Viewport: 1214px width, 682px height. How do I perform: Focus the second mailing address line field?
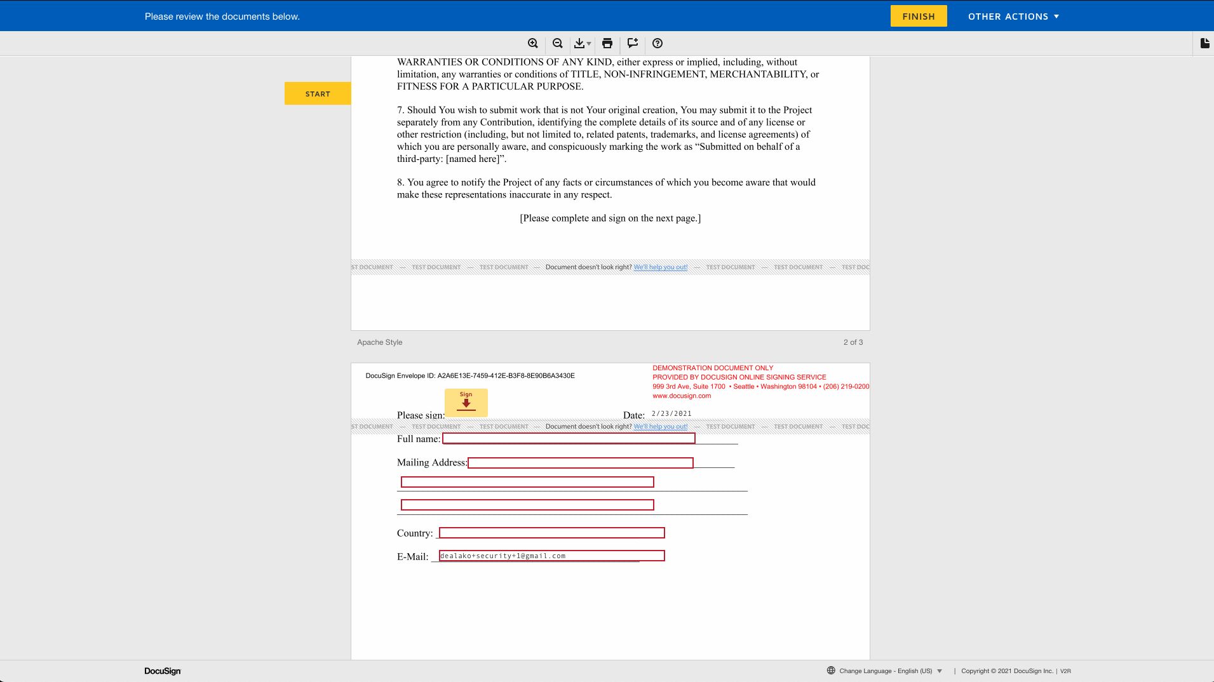(x=527, y=482)
